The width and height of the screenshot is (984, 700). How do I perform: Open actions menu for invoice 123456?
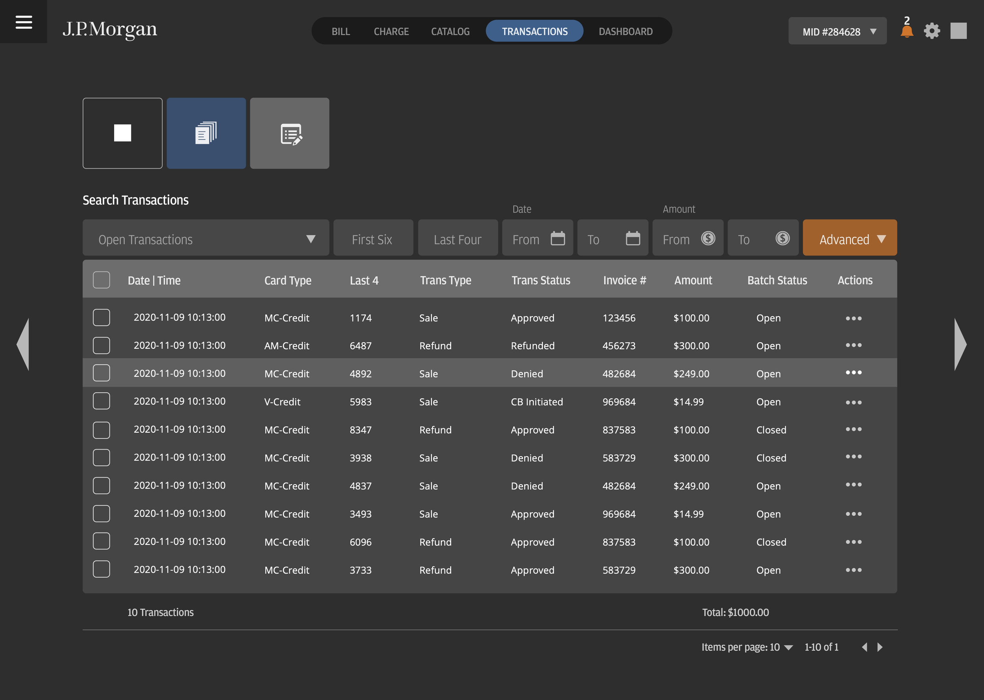[x=854, y=318]
